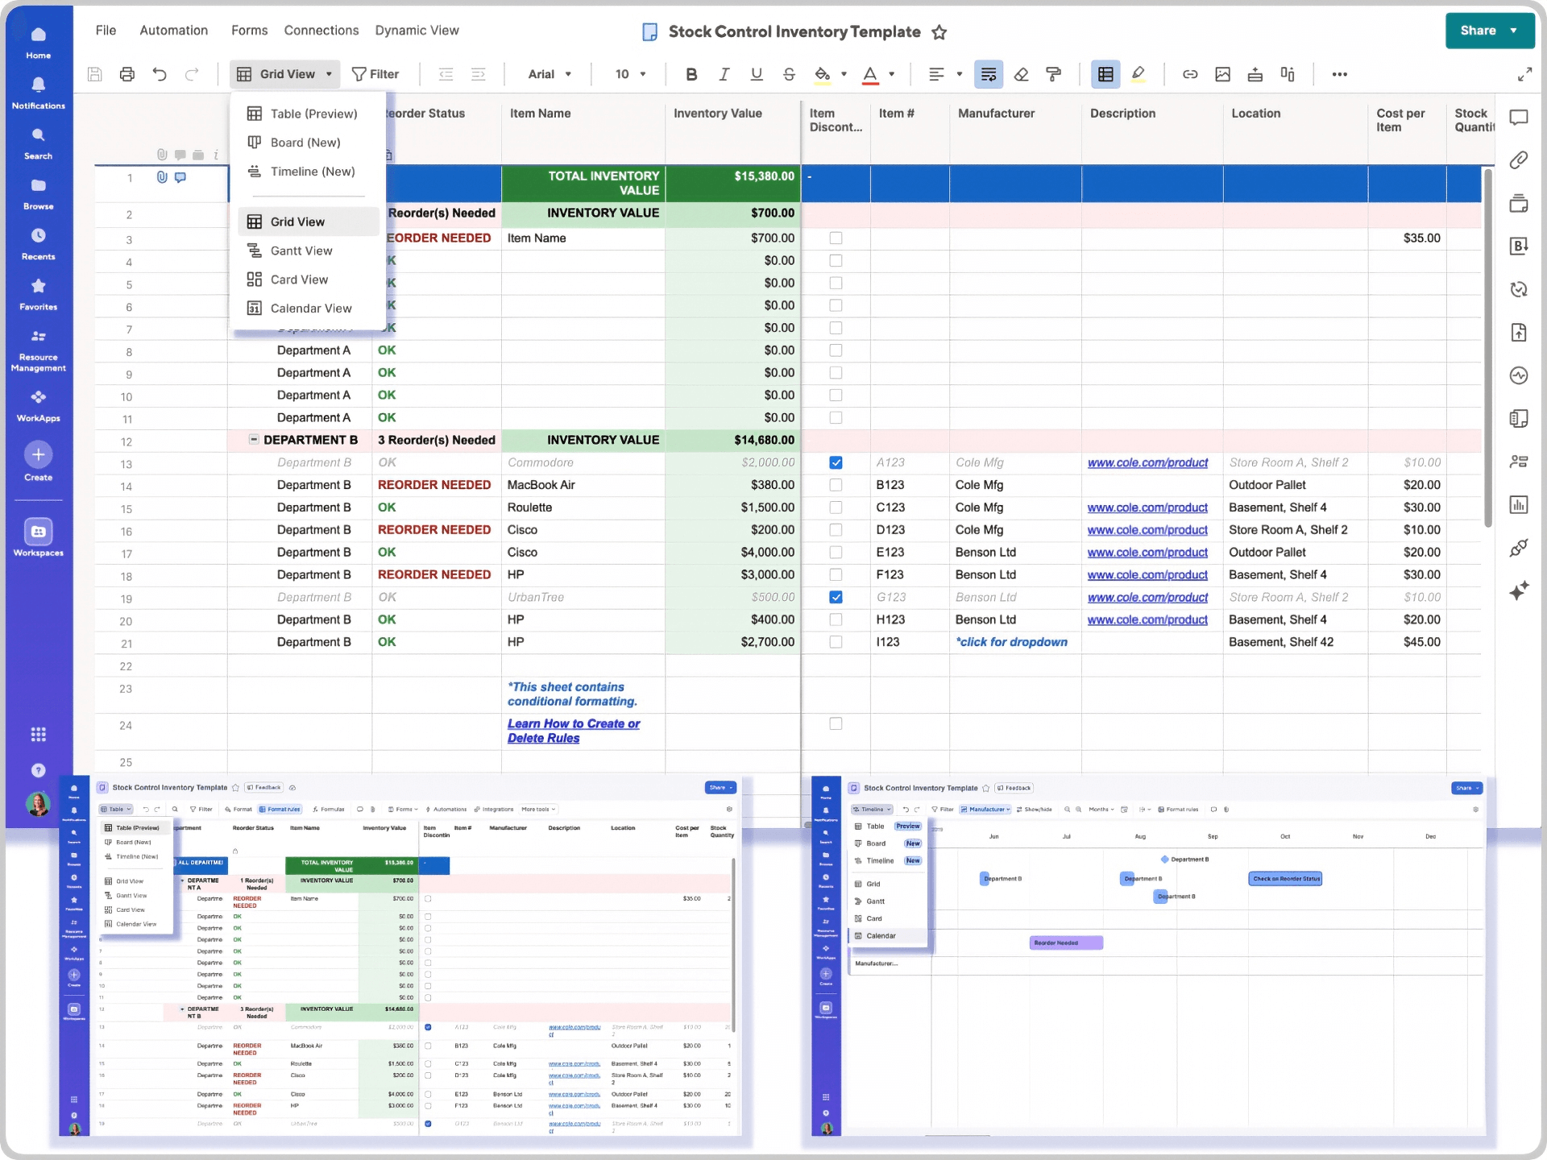Viewport: 1547px width, 1160px height.
Task: Collapse the DEPARTMENT B group
Action: (254, 440)
